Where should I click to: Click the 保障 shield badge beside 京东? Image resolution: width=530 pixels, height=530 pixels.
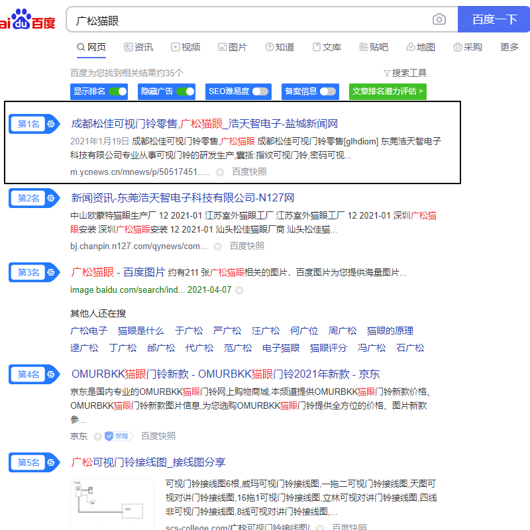click(x=118, y=437)
